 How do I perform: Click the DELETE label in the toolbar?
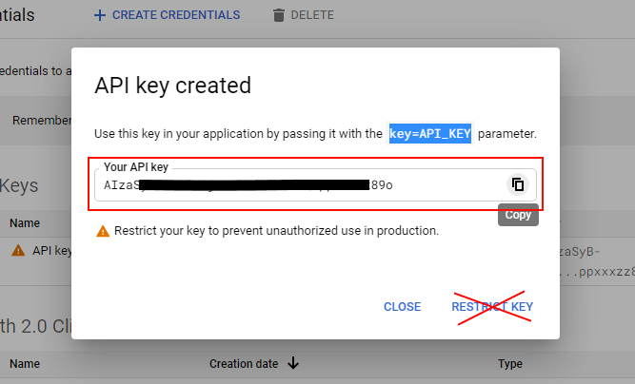tap(314, 15)
